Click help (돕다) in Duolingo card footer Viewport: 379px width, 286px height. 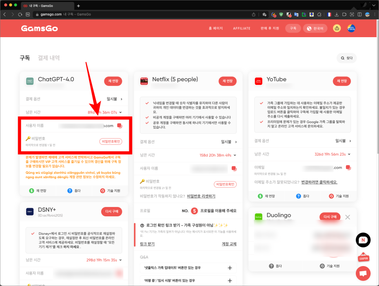[275, 266]
